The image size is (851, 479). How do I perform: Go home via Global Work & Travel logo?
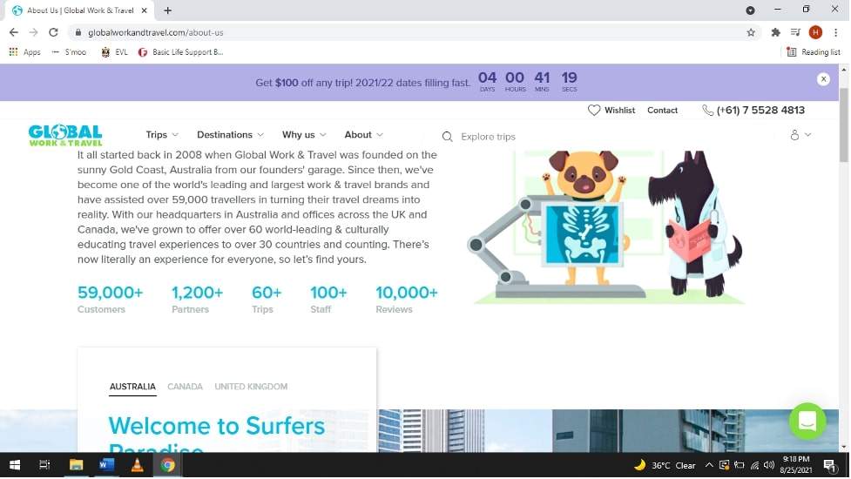click(x=65, y=135)
